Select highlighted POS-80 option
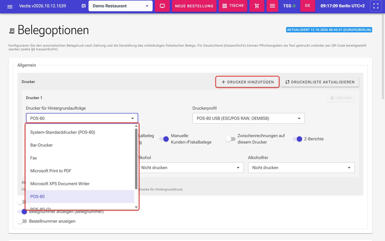The height and width of the screenshot is (241, 385). [x=80, y=197]
